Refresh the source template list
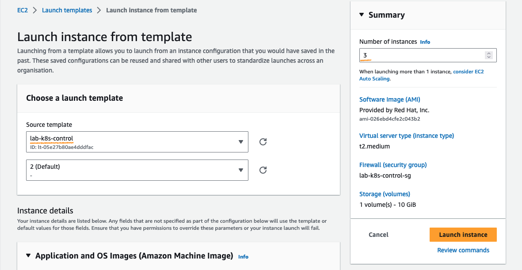This screenshot has height=270, width=522. (263, 142)
